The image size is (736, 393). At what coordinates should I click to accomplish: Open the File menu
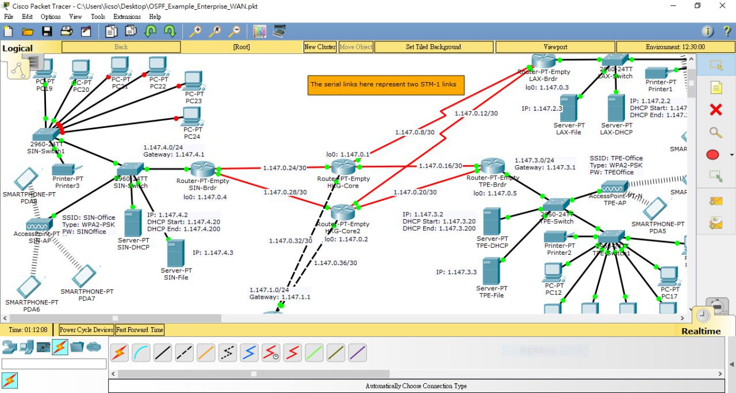pyautogui.click(x=8, y=17)
